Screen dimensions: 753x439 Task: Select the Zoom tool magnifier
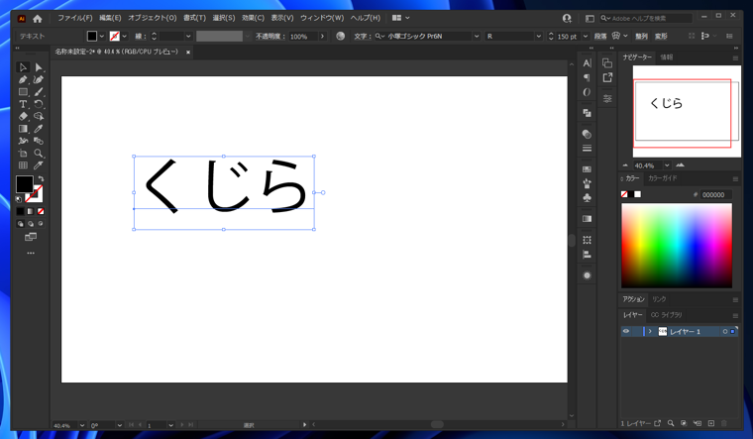pyautogui.click(x=39, y=154)
